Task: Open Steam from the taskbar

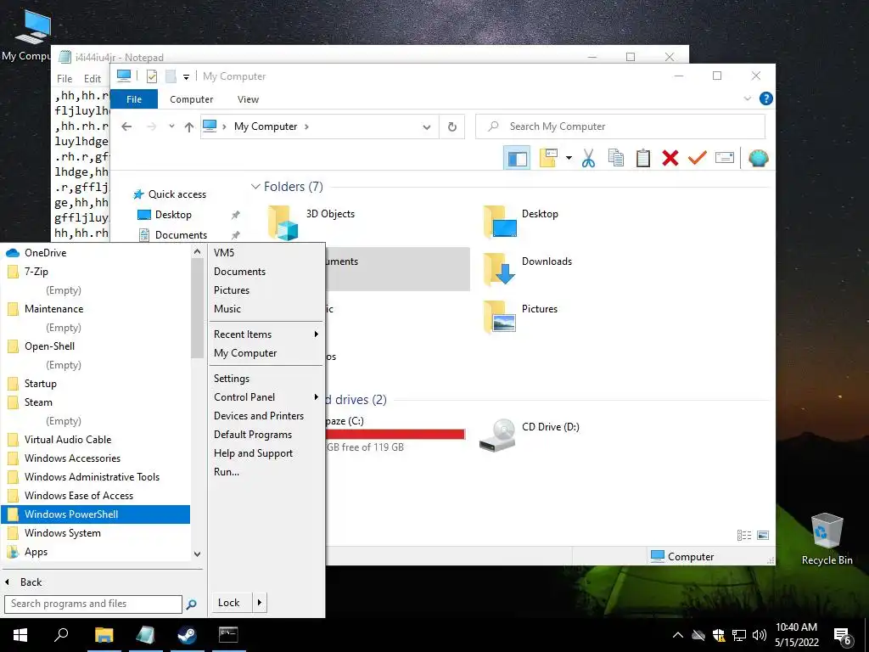Action: coord(187,635)
